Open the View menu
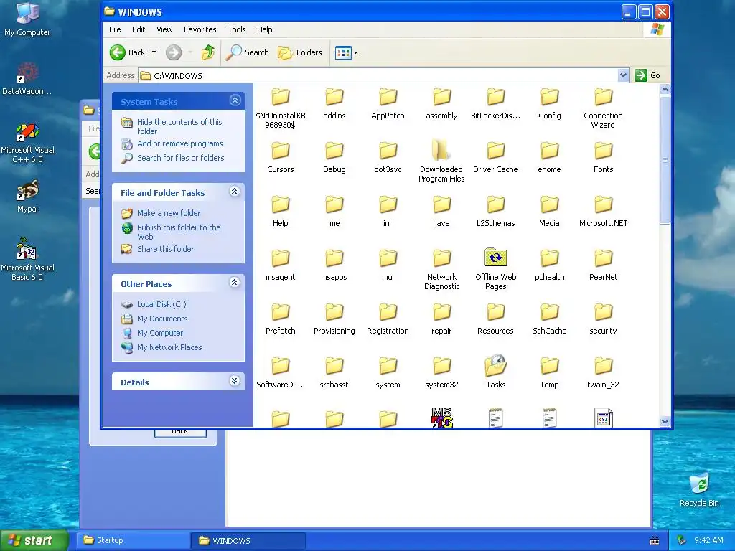This screenshot has height=551, width=735. coord(164,29)
